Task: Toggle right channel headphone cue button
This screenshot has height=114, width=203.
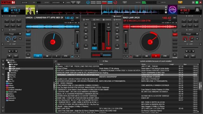Action: (x=108, y=48)
